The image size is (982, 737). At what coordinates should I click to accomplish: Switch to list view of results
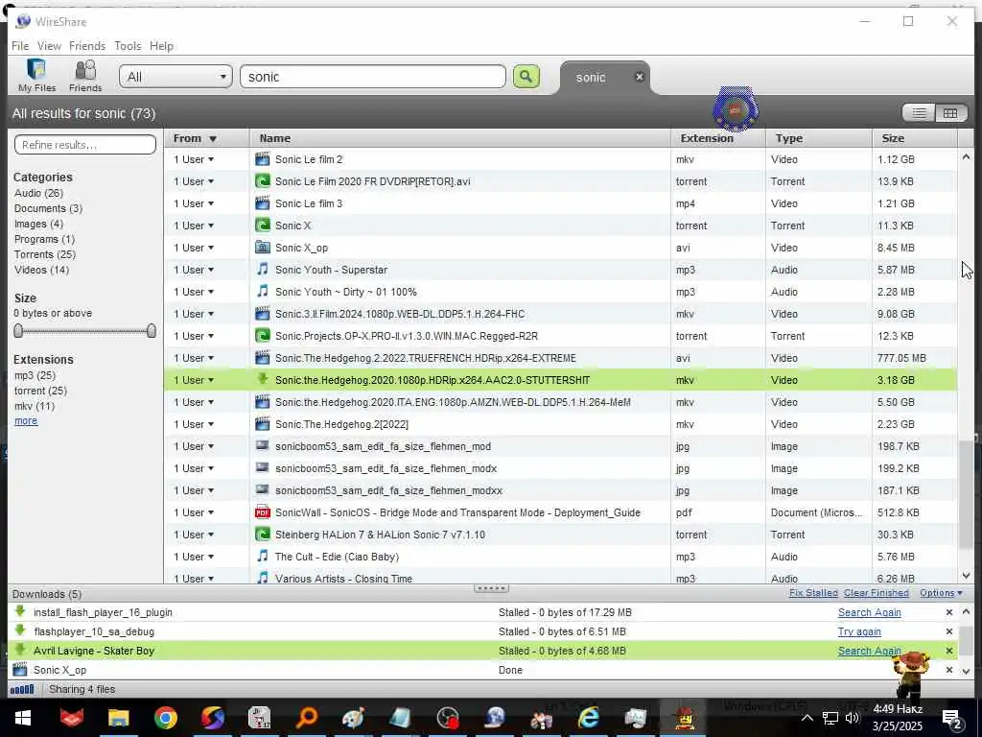click(x=919, y=113)
